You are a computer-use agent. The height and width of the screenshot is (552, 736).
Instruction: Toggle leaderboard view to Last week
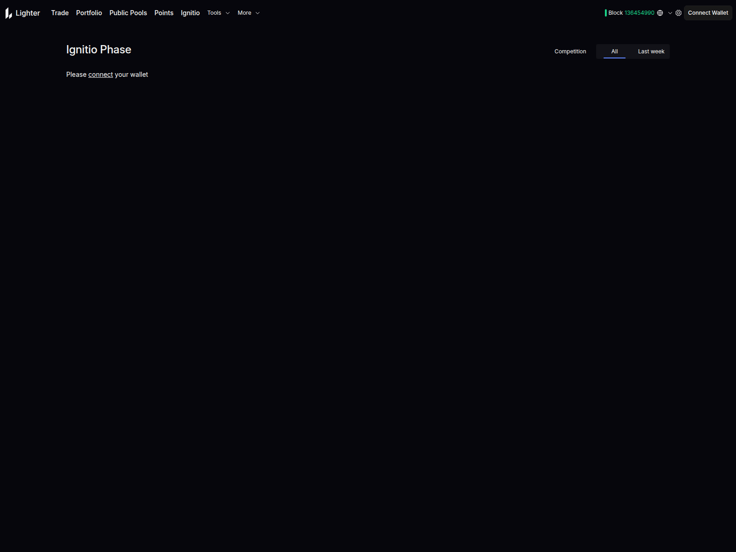point(650,52)
